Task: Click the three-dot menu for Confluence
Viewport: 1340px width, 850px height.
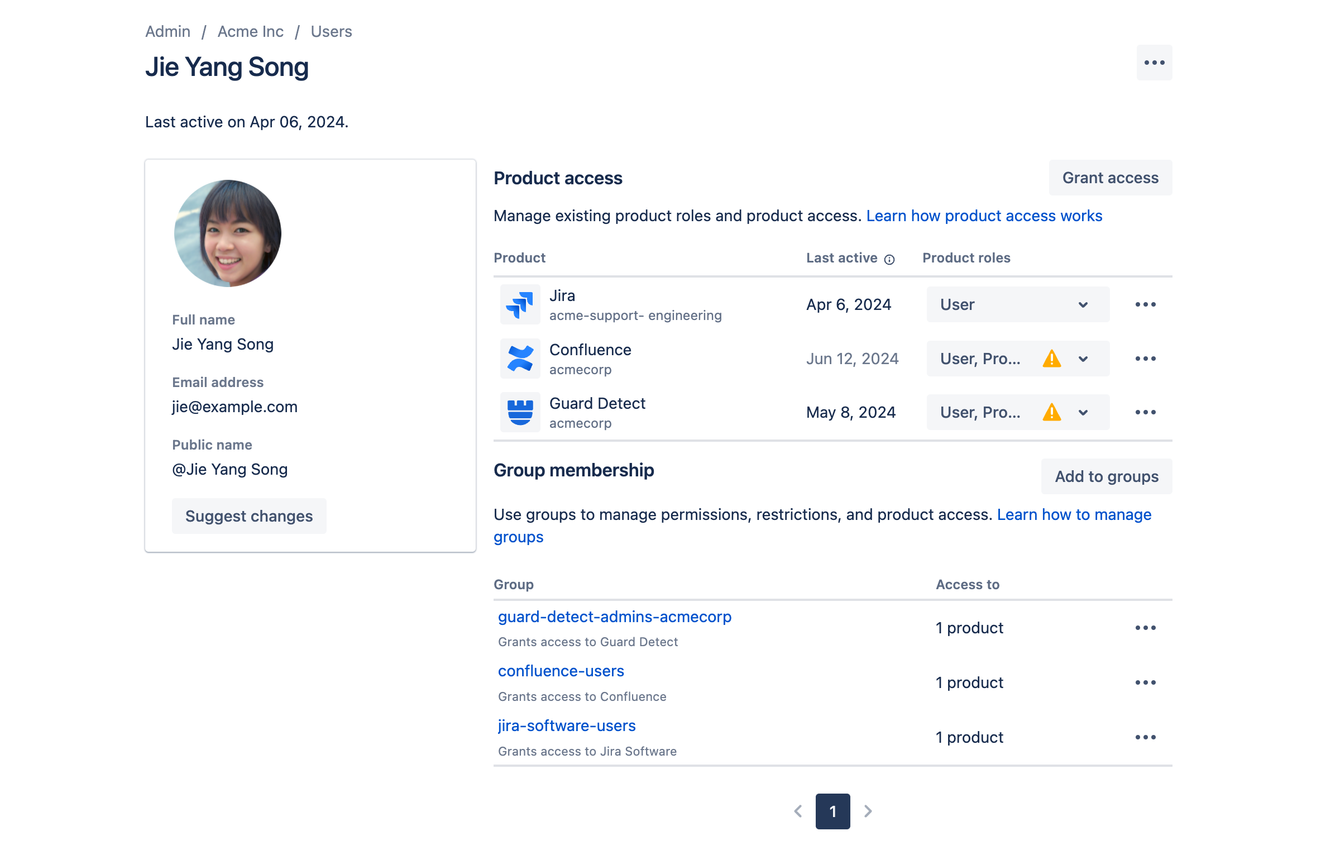Action: click(x=1146, y=359)
